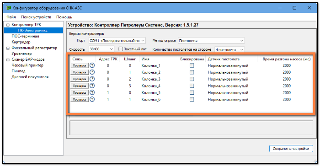This screenshot has width=320, height=166.
Task: Click Проверка button for Колонка_5
Action: pyautogui.click(x=80, y=92)
